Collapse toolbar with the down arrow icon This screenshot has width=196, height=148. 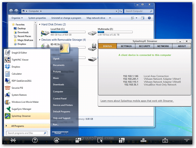(x=187, y=140)
